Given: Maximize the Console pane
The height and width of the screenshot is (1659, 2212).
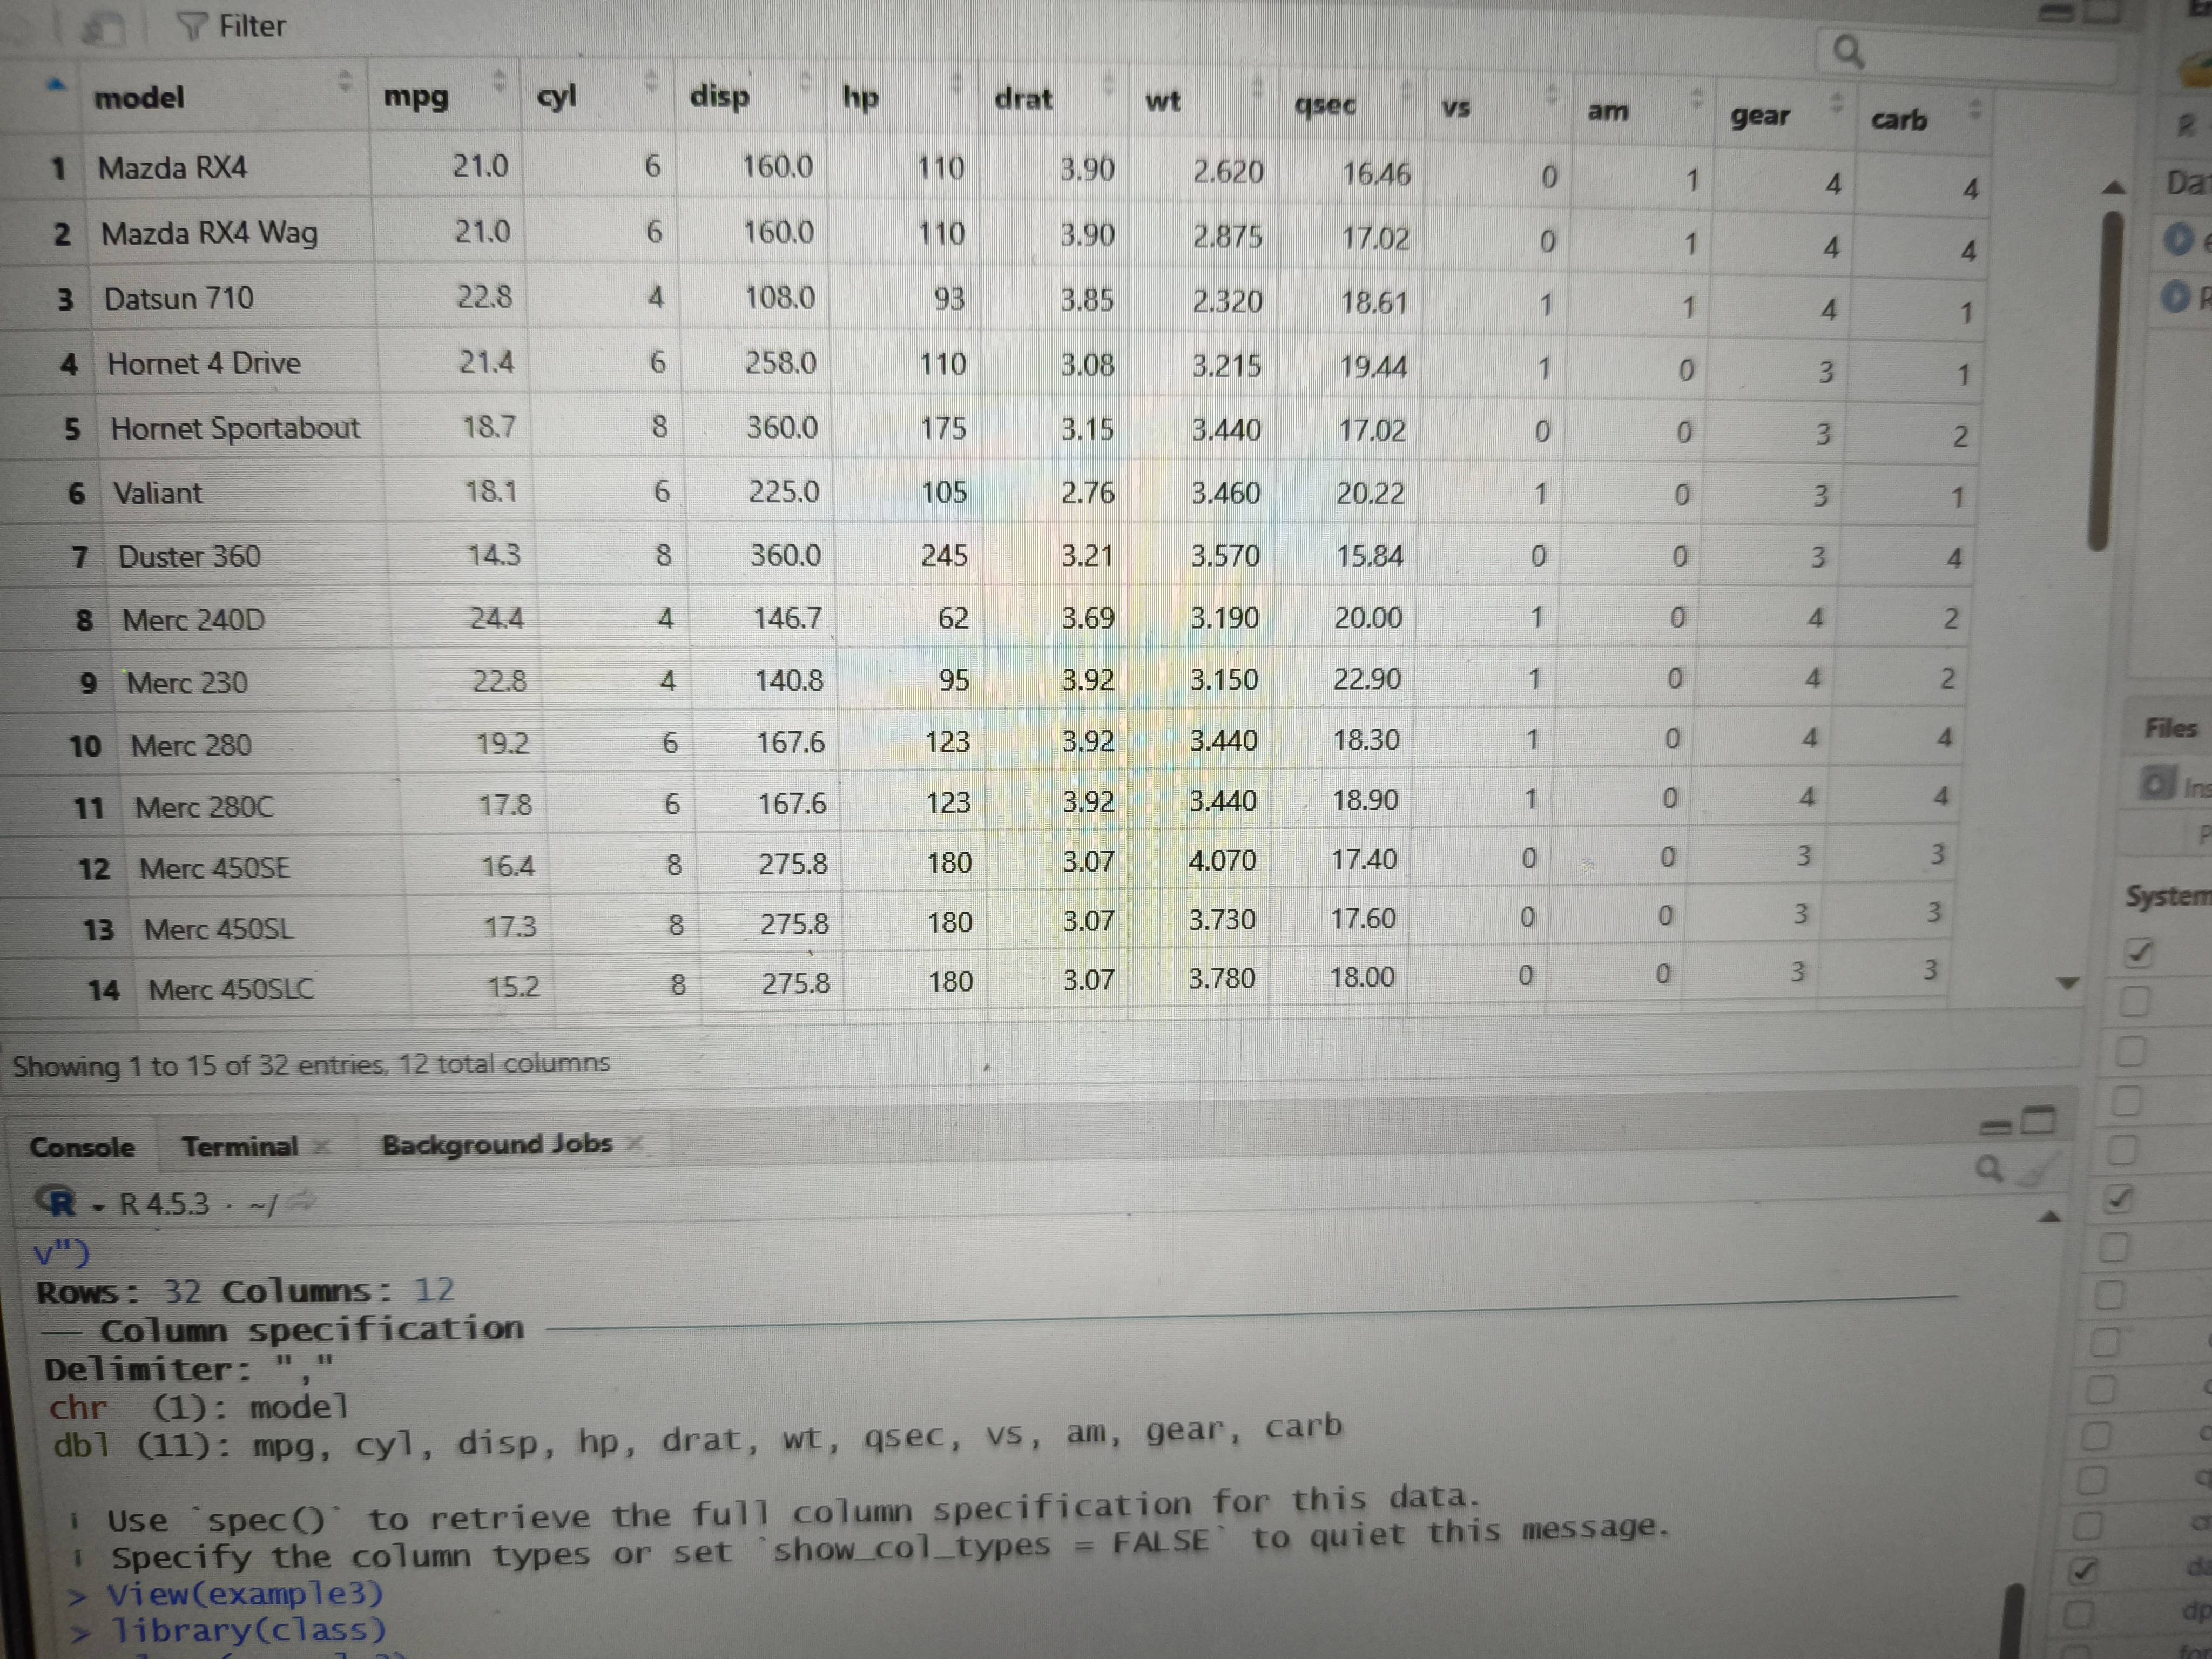Looking at the screenshot, I should [2038, 1121].
